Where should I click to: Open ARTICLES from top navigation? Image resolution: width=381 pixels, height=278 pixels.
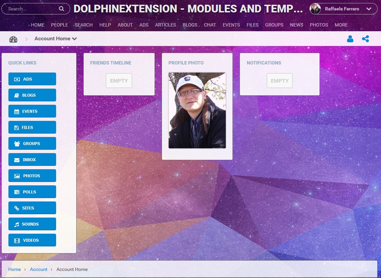tap(165, 25)
